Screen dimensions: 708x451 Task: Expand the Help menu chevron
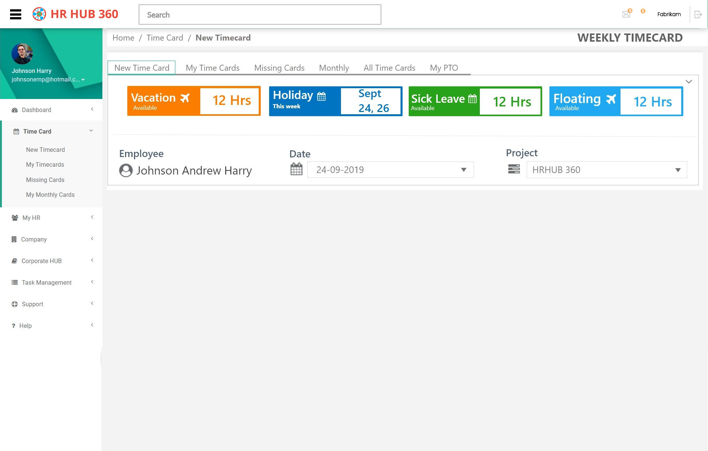coord(92,325)
